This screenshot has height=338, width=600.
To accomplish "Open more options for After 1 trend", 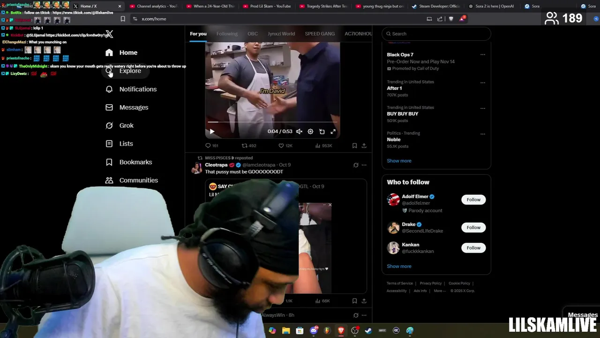I will point(482,83).
